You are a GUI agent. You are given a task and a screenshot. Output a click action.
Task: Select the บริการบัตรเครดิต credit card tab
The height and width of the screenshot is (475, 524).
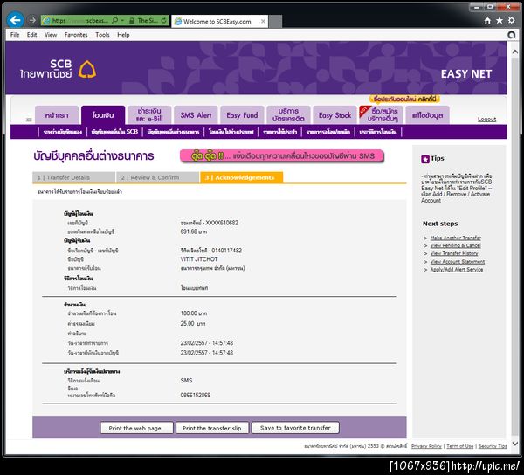288,115
